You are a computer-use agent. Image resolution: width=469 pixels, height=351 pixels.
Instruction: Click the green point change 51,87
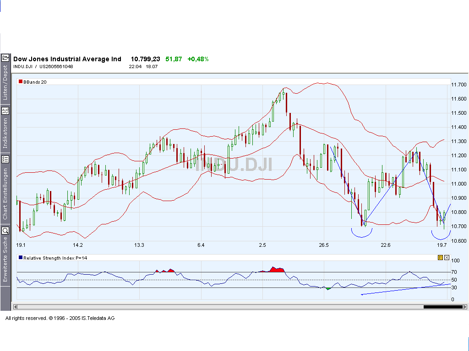pyautogui.click(x=174, y=59)
